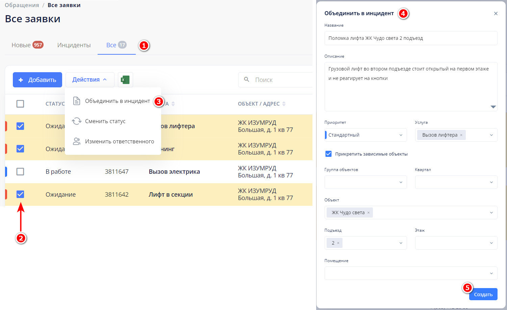This screenshot has height=310, width=507.
Task: Switch to the Все tab
Action: pos(117,45)
